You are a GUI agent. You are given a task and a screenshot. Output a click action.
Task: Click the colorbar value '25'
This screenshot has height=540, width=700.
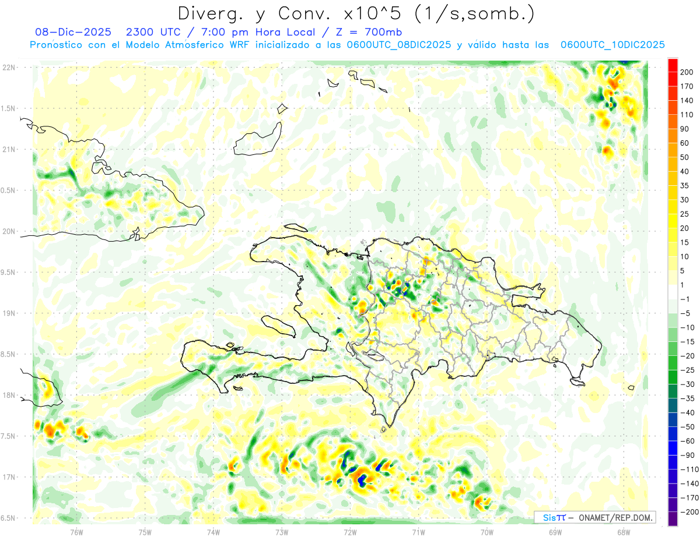click(685, 214)
